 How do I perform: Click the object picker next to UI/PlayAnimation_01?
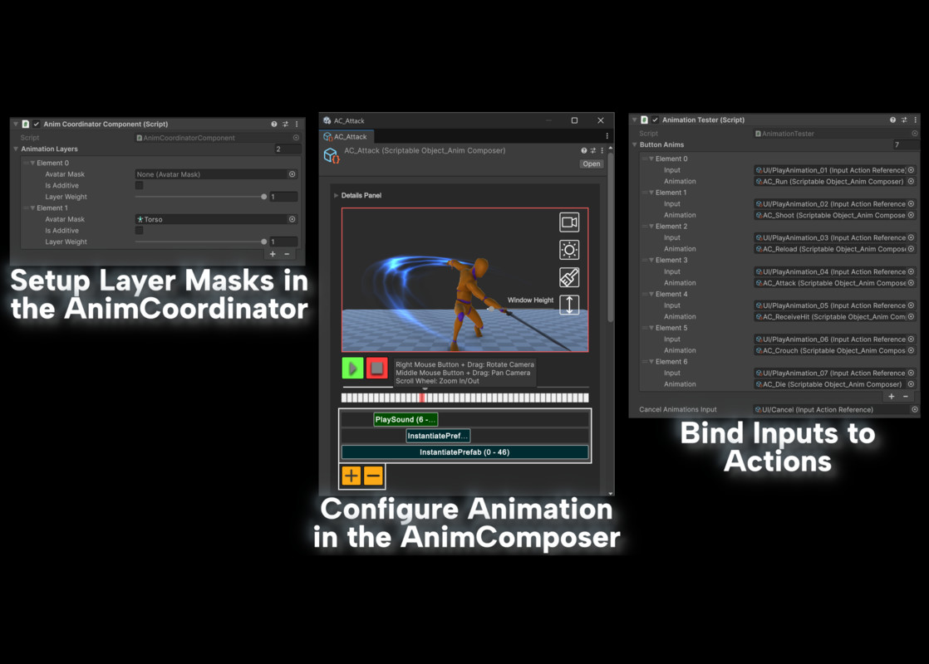point(911,169)
